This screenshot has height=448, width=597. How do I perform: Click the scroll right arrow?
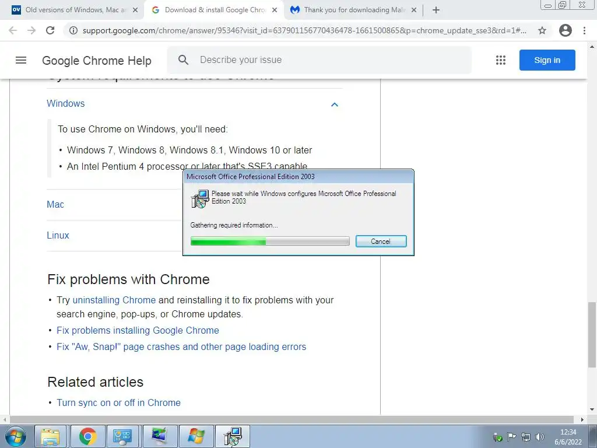tap(582, 420)
